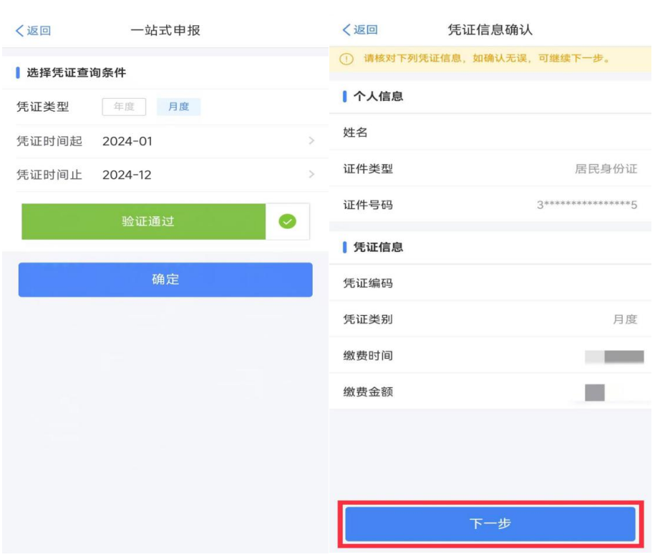This screenshot has width=655, height=557.
Task: Click the masked 证件号码 number
Action: click(x=587, y=205)
